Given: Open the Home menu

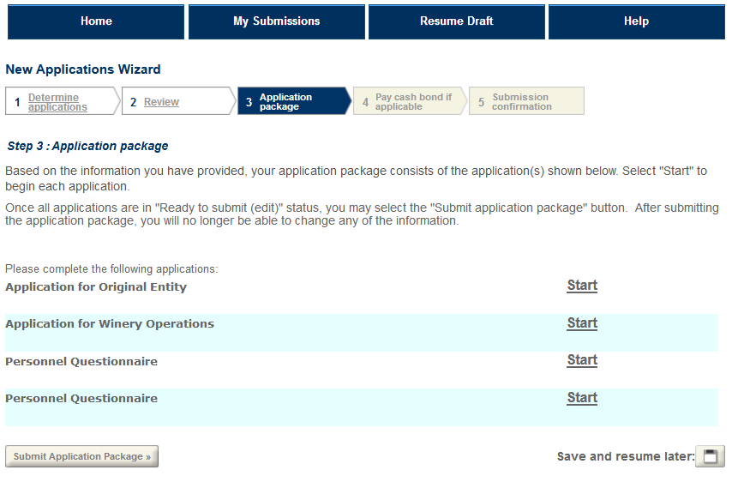Looking at the screenshot, I should (x=96, y=21).
